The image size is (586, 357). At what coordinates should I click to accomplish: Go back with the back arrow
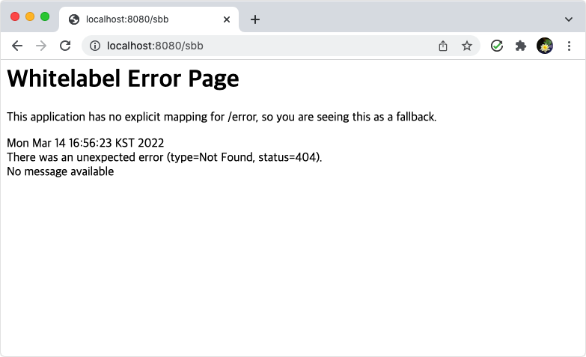tap(17, 46)
